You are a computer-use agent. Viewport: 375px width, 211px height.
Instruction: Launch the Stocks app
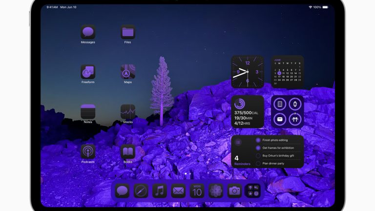[x=128, y=112]
